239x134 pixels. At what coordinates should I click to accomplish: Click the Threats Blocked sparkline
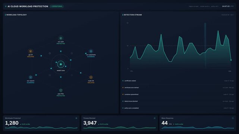pos(119,128)
